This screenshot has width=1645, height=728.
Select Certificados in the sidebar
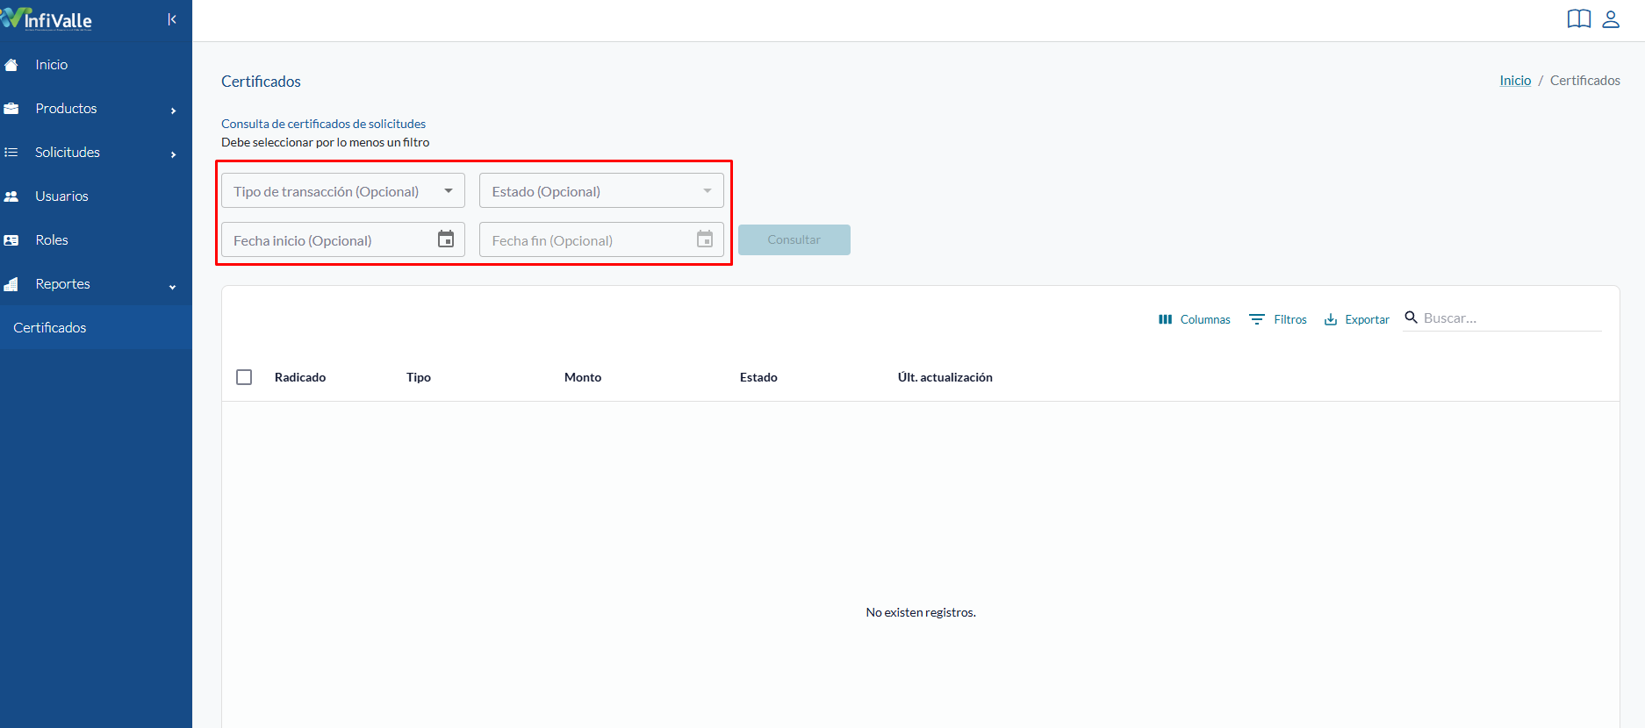[96, 327]
